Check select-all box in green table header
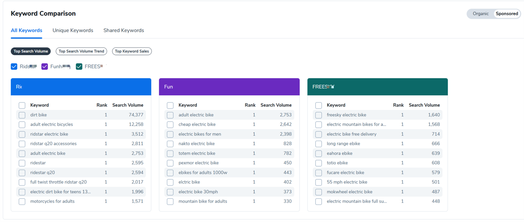Screen dimensions: 524x222 [318, 105]
